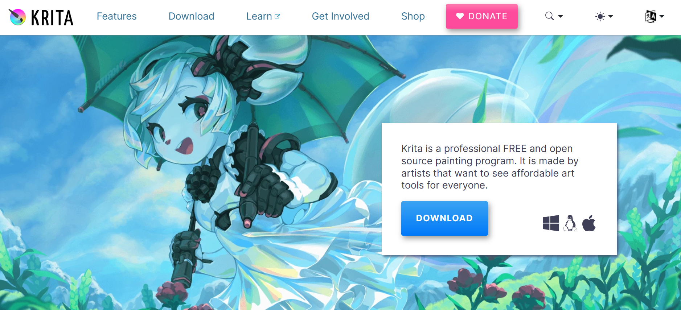This screenshot has height=310, width=681.
Task: Click the Windows platform icon
Action: [x=551, y=223]
